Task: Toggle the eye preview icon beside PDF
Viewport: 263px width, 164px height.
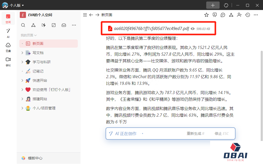Action: pos(193,29)
